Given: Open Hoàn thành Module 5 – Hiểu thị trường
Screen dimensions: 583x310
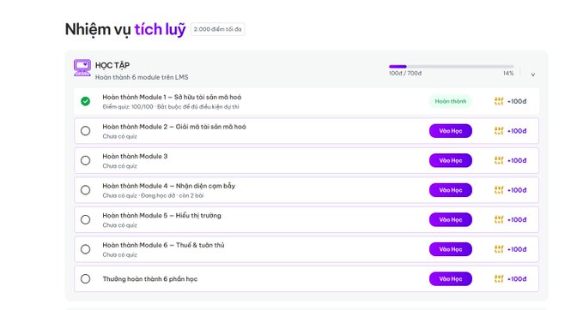Looking at the screenshot, I should pos(161,216).
